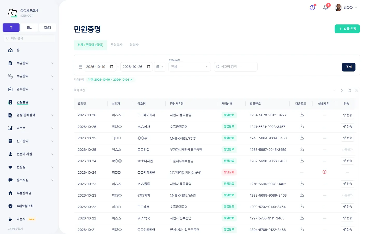
Task: View the failure reason icon for OO치과의원
Action: (324, 172)
